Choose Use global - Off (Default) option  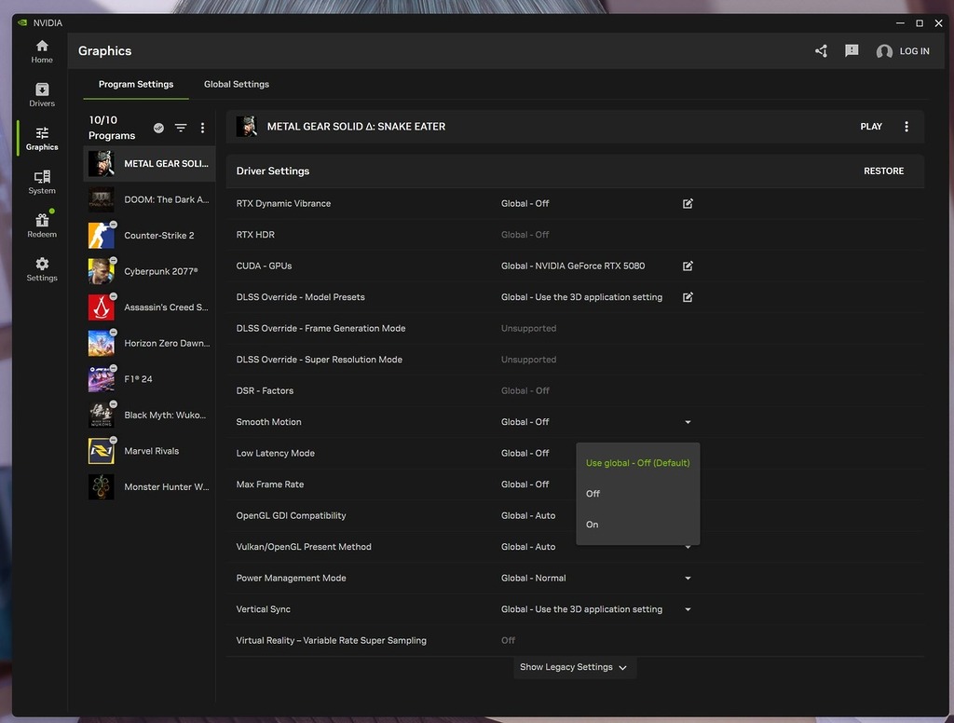coord(637,463)
